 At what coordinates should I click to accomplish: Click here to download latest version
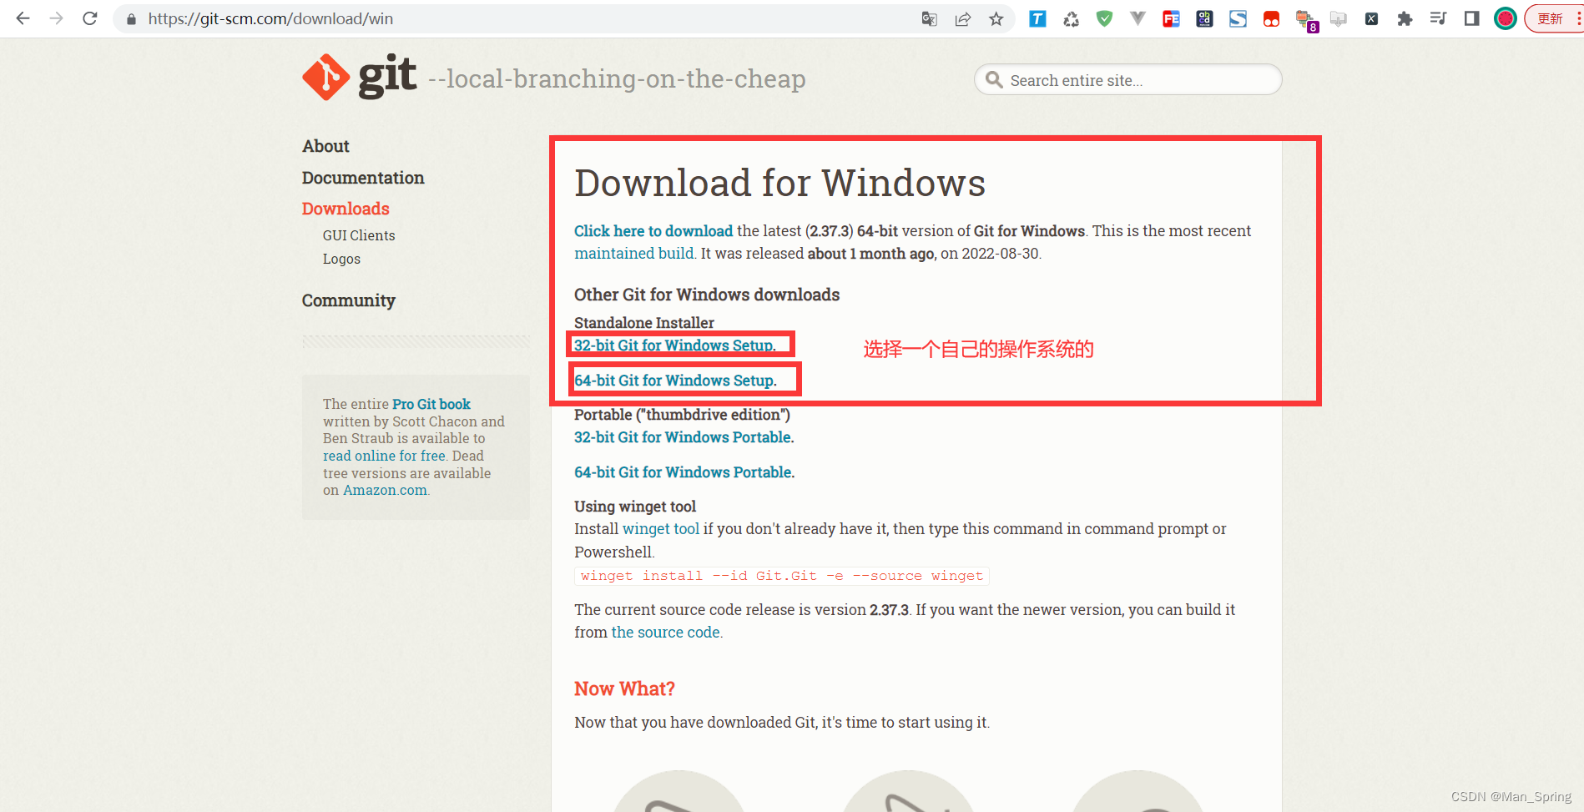click(653, 231)
